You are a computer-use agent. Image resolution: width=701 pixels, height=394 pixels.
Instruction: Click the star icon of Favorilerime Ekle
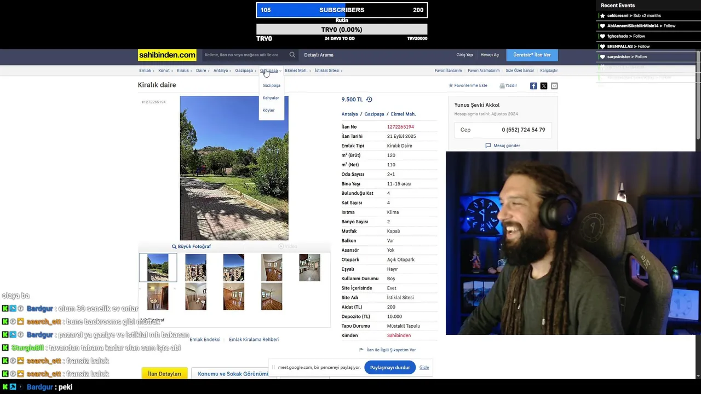451,85
